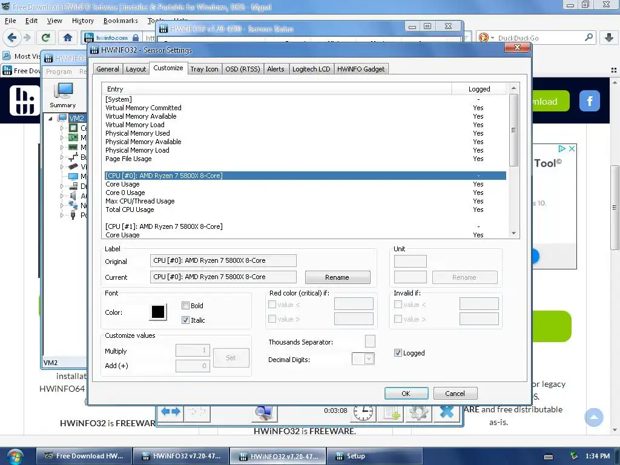Click the sensor list scroll up arrow
The width and height of the screenshot is (620, 465).
(x=513, y=88)
